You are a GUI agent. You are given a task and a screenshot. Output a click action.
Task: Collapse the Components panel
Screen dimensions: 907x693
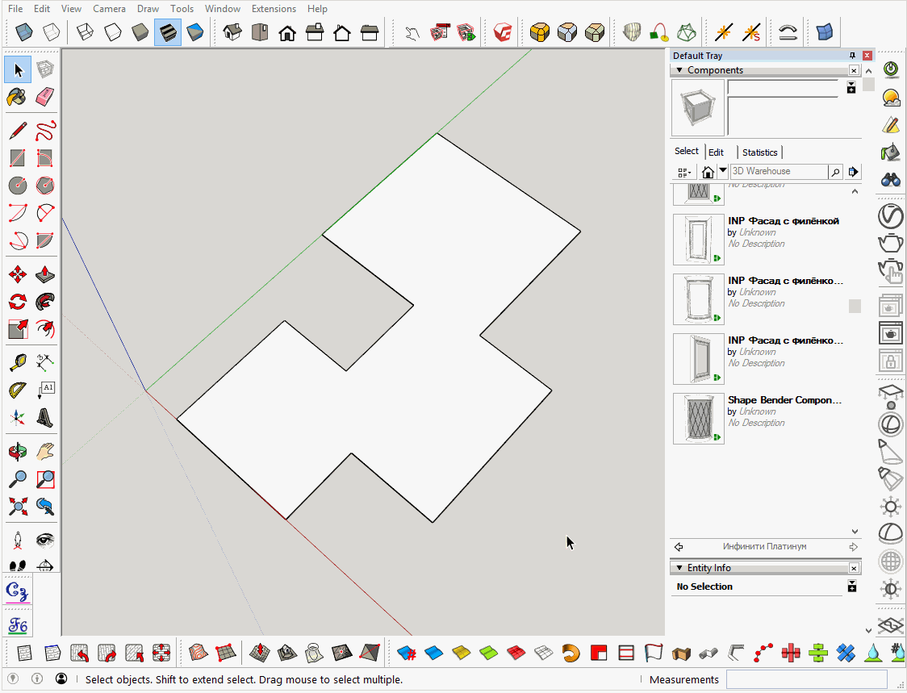(679, 70)
